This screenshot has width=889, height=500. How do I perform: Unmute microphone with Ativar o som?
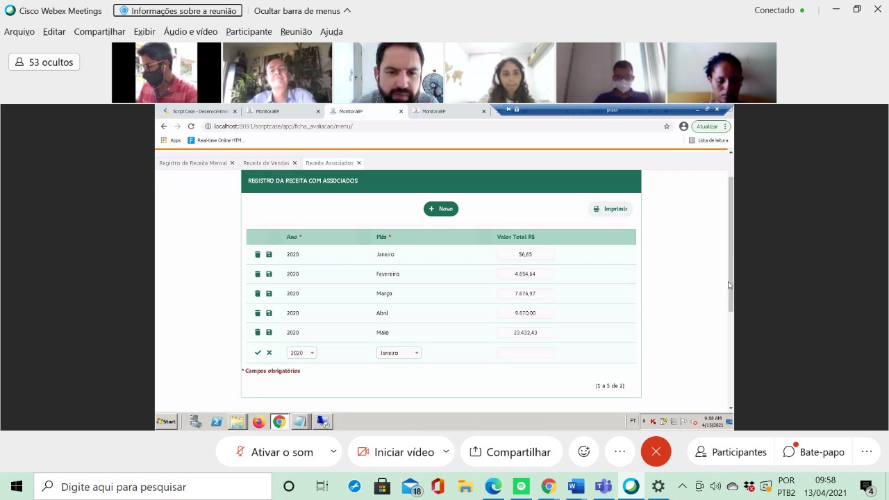pos(274,452)
